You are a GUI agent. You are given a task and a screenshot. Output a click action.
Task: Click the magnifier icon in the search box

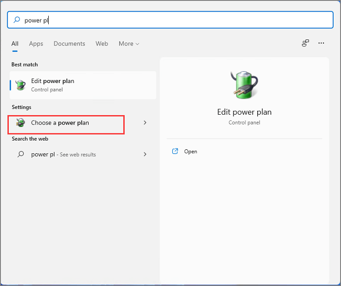17,20
